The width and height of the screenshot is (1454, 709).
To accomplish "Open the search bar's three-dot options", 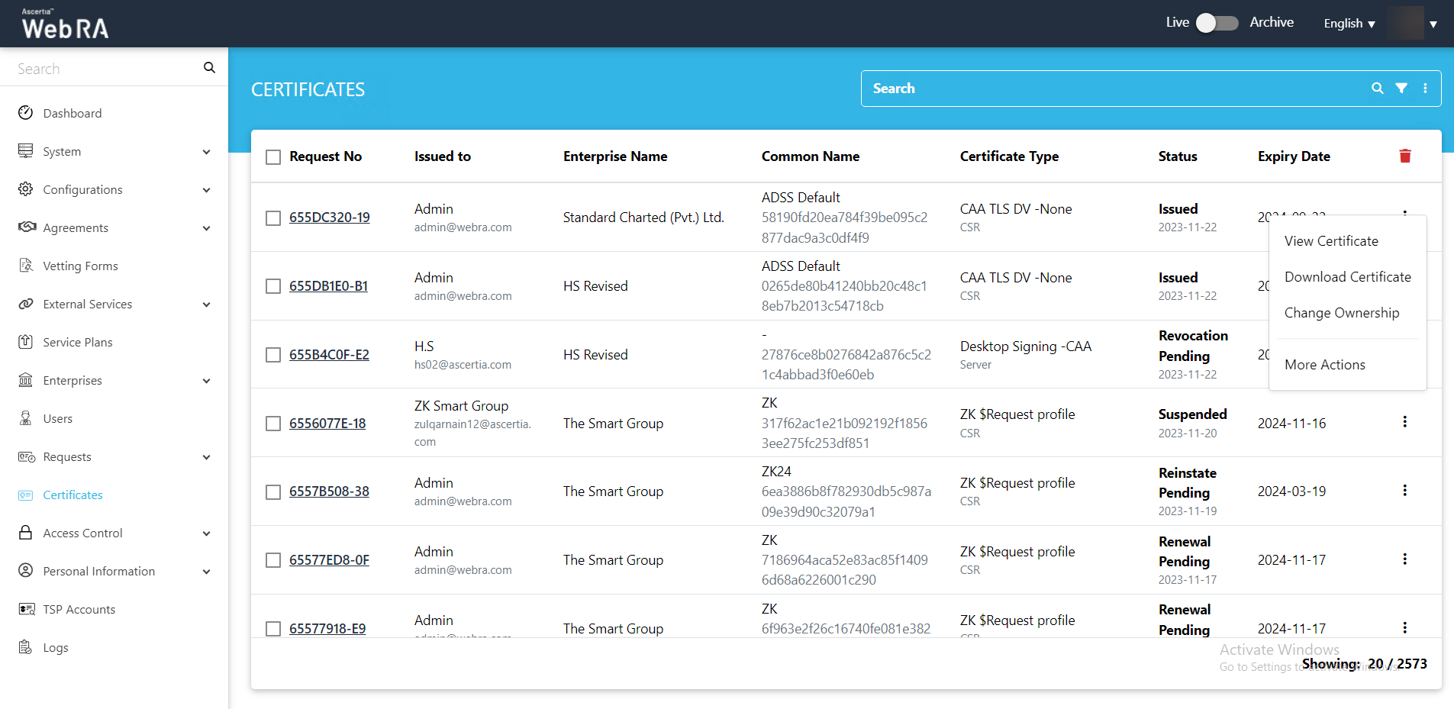I will [x=1425, y=89].
